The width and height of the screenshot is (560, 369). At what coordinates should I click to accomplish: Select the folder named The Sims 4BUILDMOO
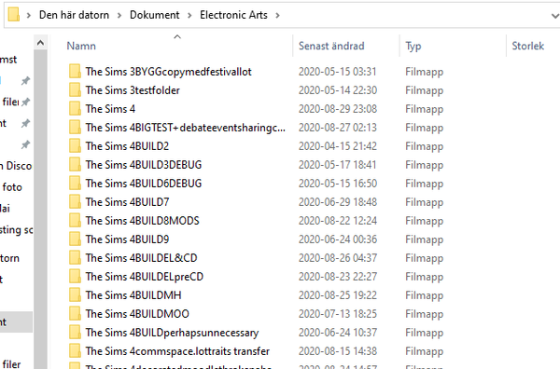[x=137, y=314]
